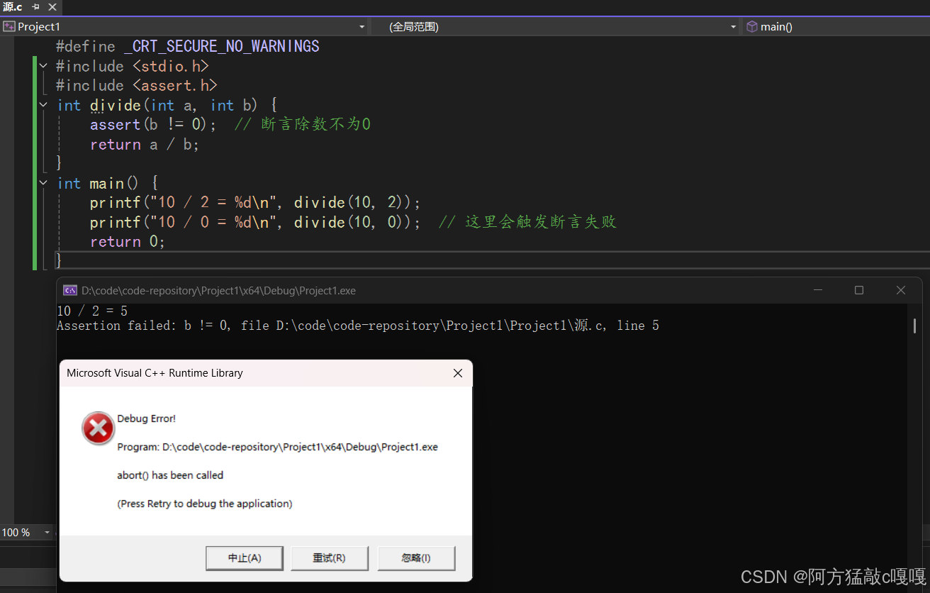Click the assert(b != 0); statement

point(153,125)
